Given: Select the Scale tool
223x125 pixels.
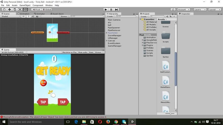Looking at the screenshot, I should pyautogui.click(x=20, y=10).
